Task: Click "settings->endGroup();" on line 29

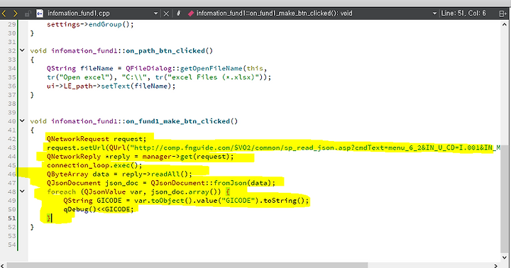Action: click(x=90, y=24)
